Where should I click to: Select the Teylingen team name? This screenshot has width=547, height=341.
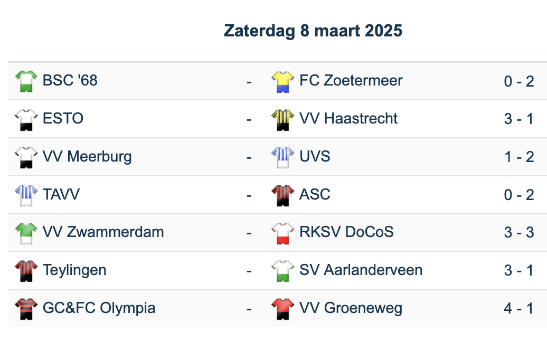[74, 270]
